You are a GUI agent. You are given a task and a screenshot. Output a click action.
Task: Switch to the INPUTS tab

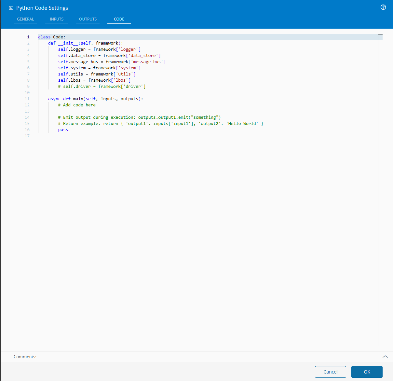(x=56, y=19)
